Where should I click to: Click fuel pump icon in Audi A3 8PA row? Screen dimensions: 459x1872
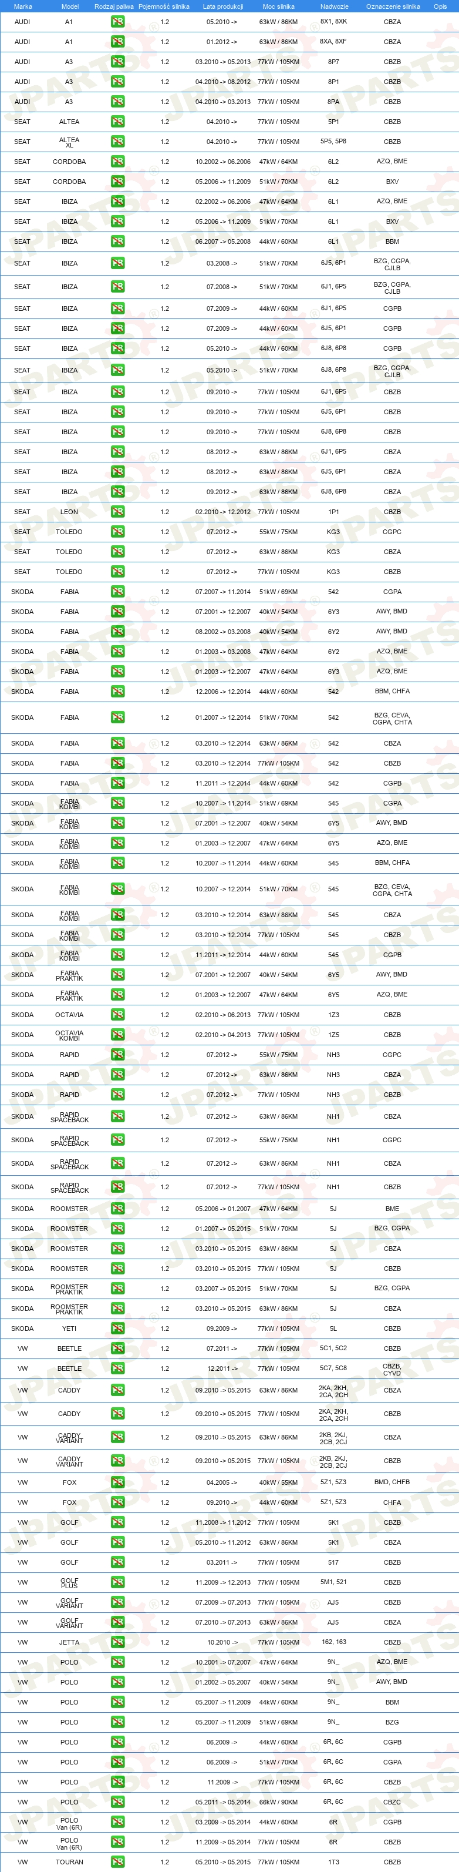tap(117, 102)
